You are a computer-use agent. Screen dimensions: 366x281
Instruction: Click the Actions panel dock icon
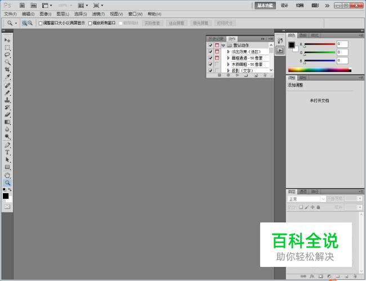click(x=280, y=50)
